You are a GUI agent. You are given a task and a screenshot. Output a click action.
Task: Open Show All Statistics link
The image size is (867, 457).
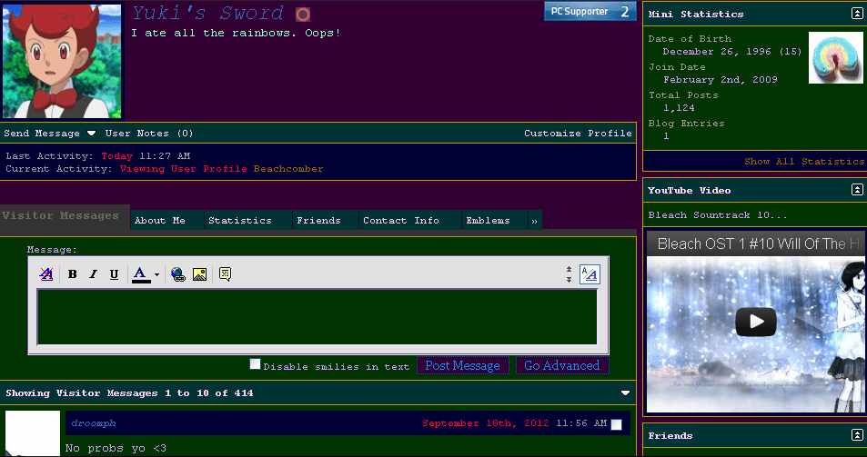point(804,161)
